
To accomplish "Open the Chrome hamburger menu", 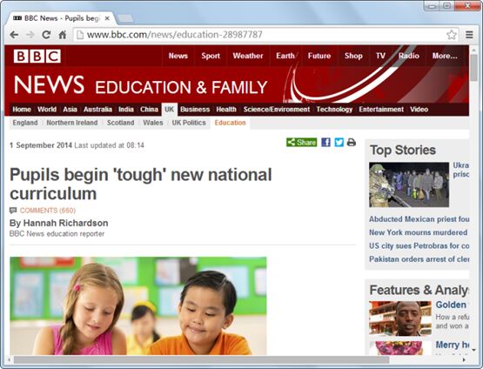I will 469,35.
